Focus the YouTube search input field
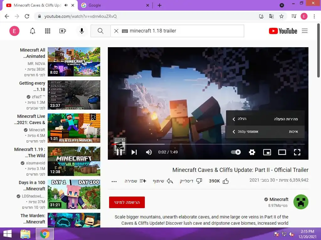The height and width of the screenshot is (240, 321). (186, 31)
